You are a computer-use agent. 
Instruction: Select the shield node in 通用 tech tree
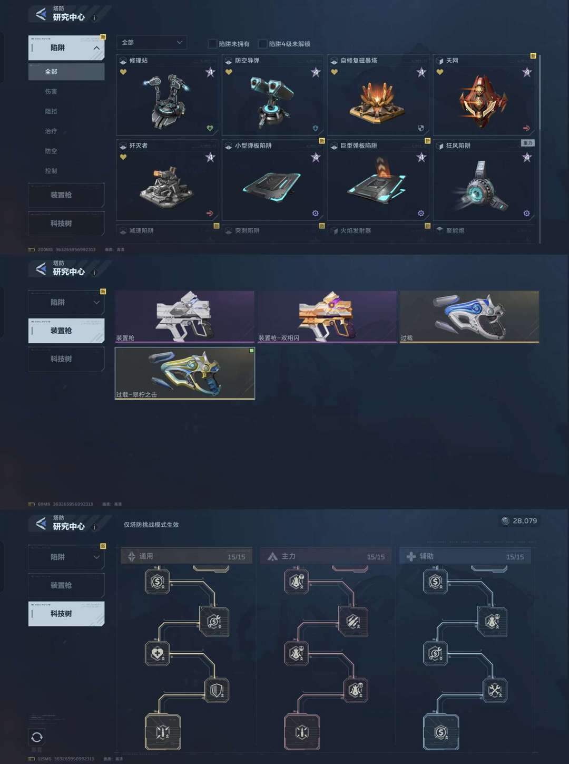[x=217, y=690]
